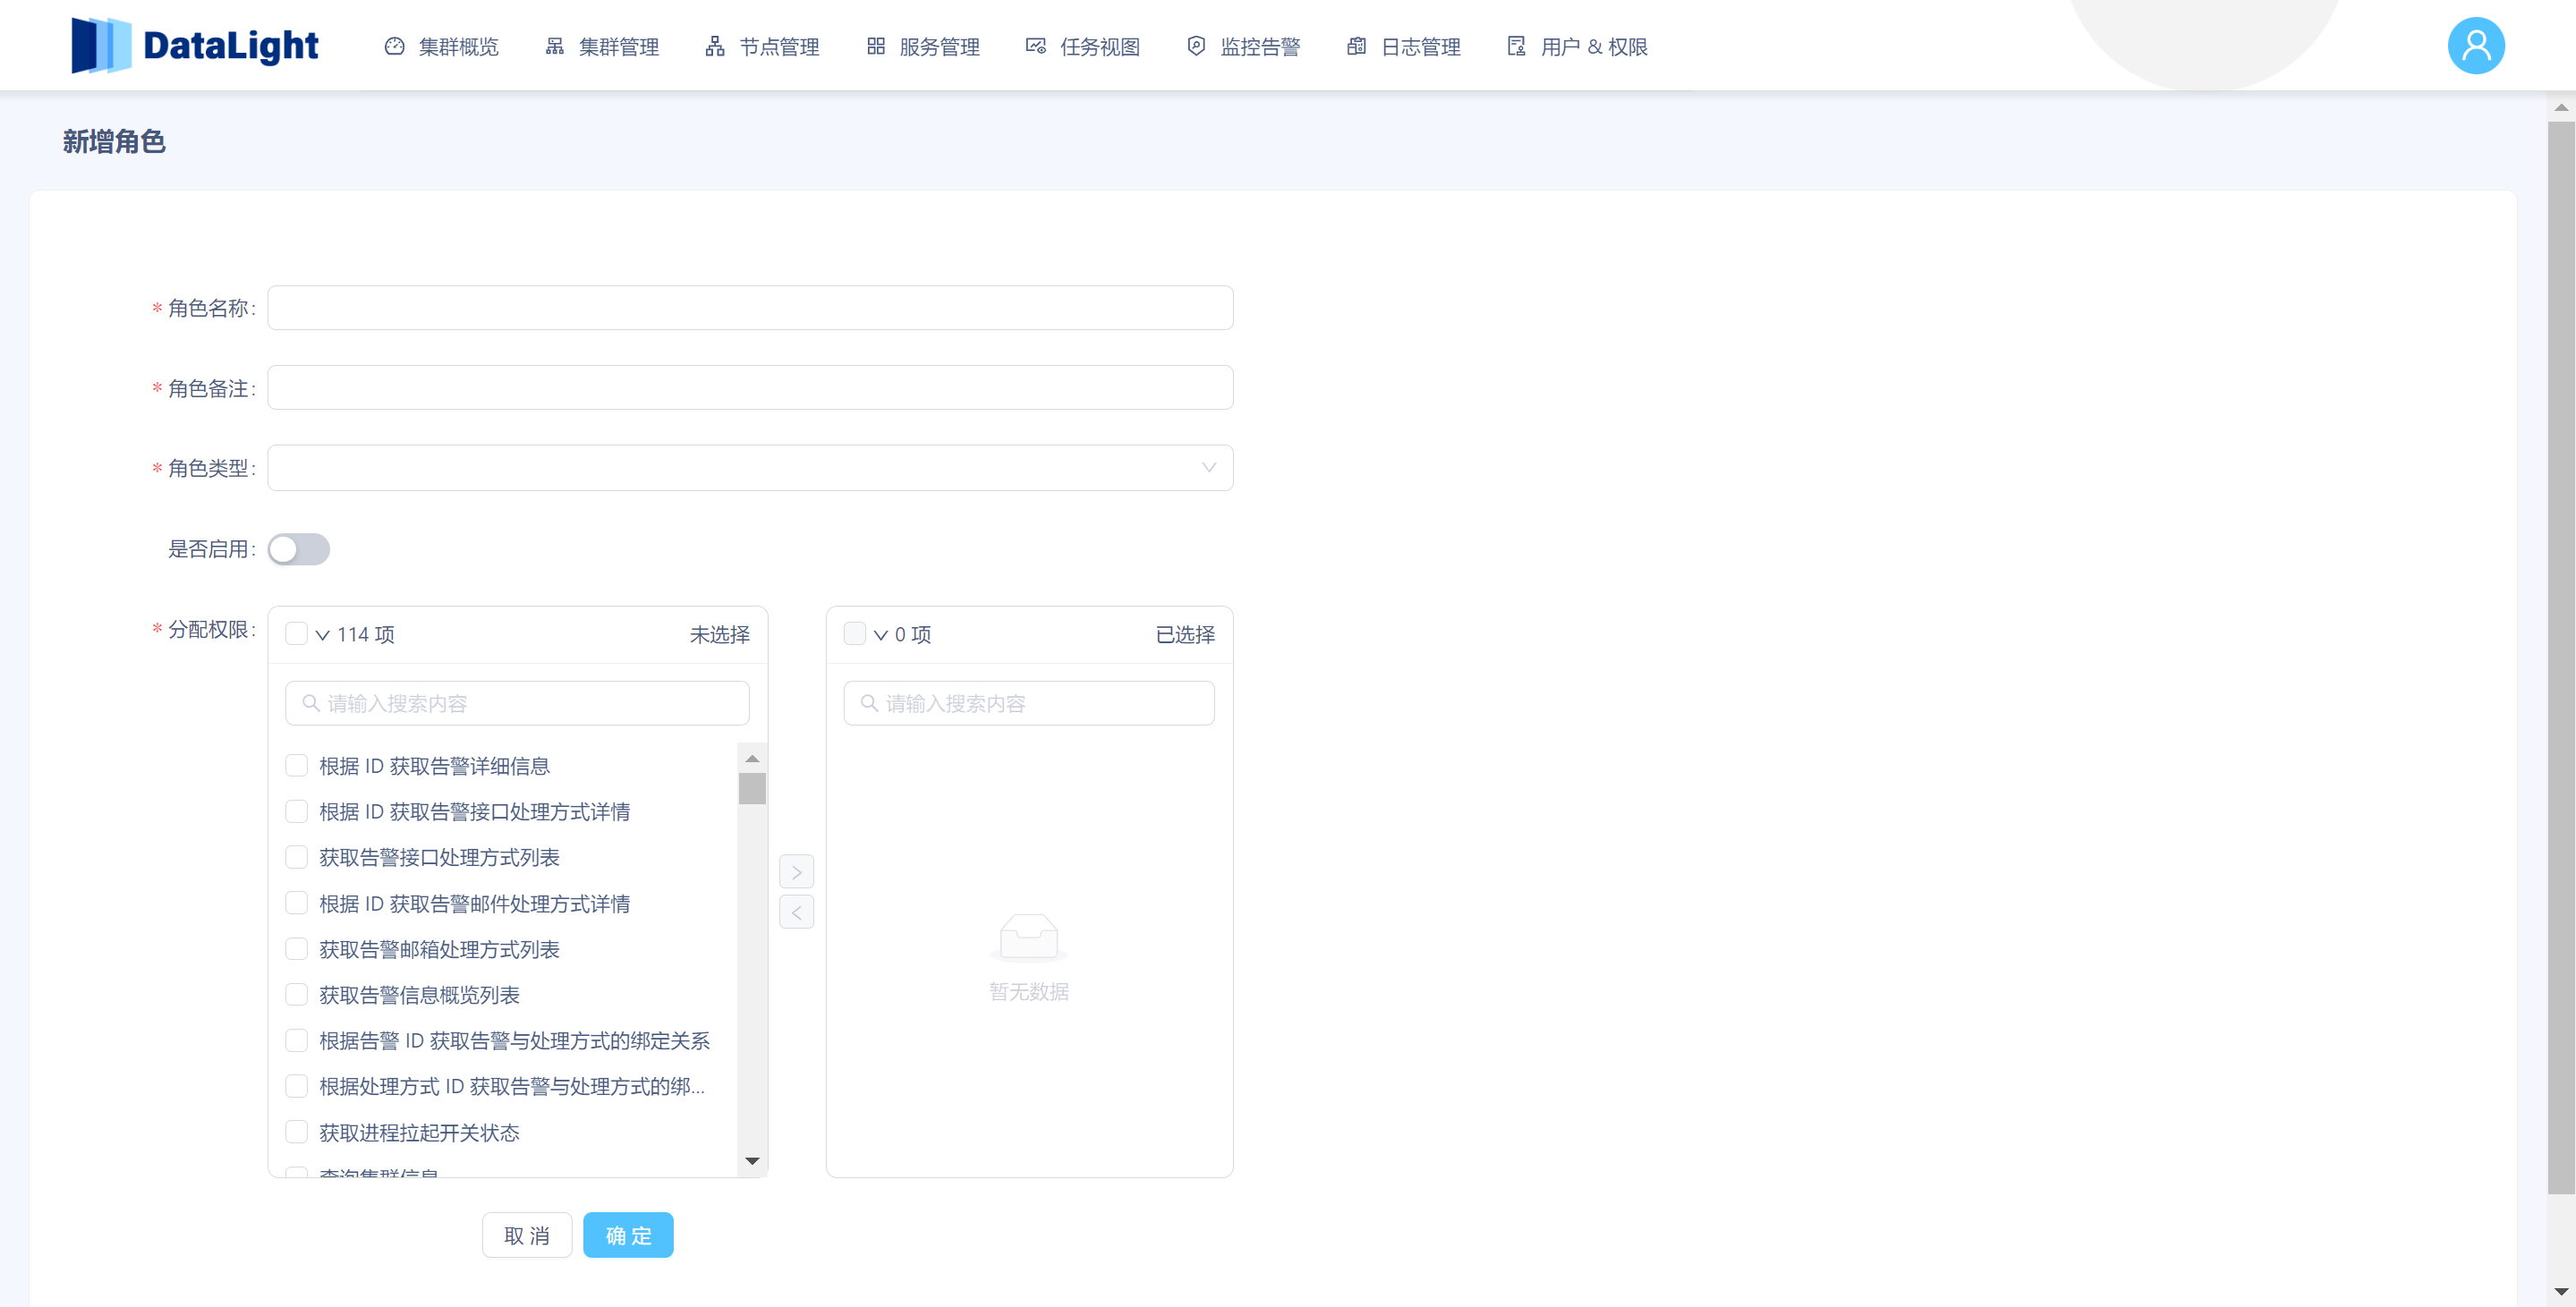Open the 角色类型 dropdown
This screenshot has width=2576, height=1307.
pyautogui.click(x=750, y=468)
